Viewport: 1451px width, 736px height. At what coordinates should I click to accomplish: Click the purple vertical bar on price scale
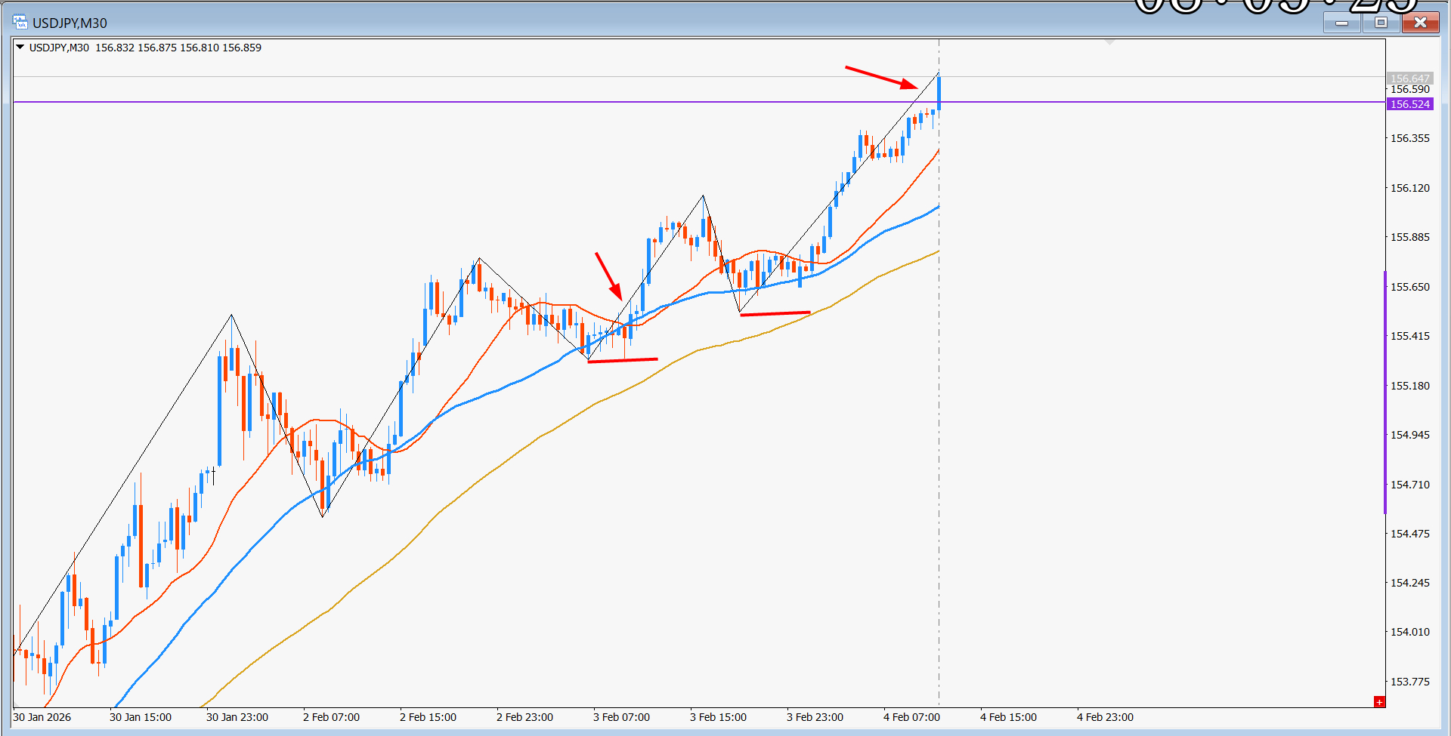pyautogui.click(x=1385, y=392)
